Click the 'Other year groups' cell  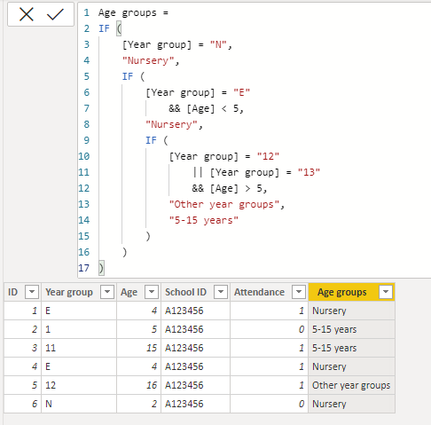click(351, 385)
